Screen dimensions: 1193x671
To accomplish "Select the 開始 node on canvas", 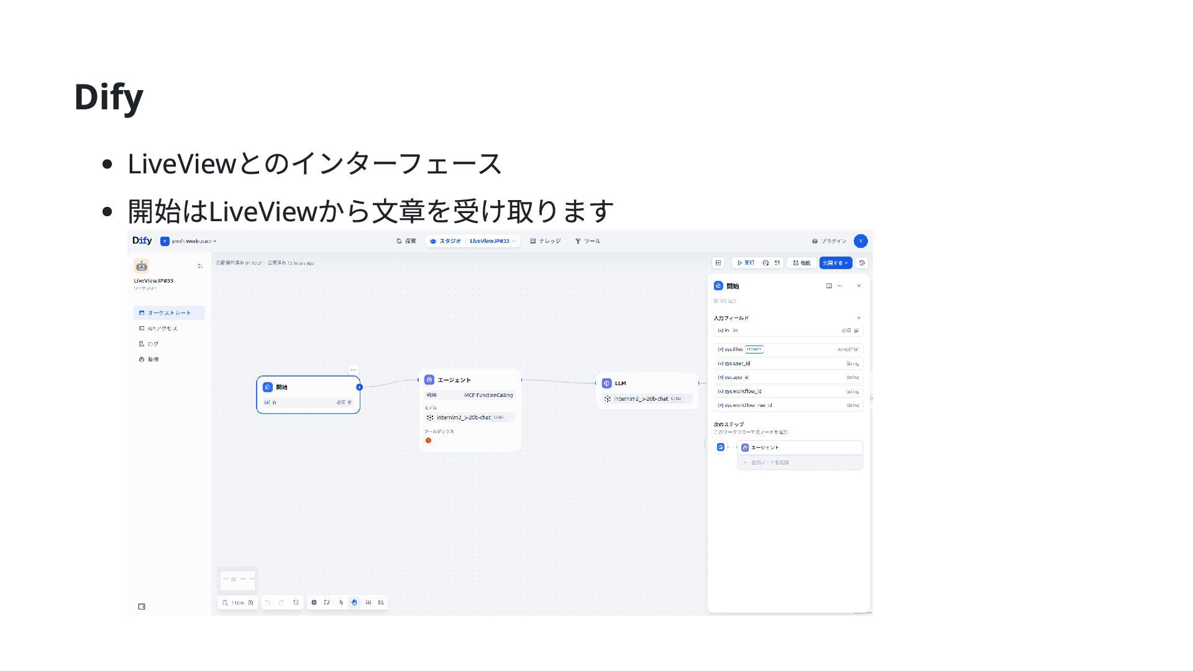I will click(308, 395).
